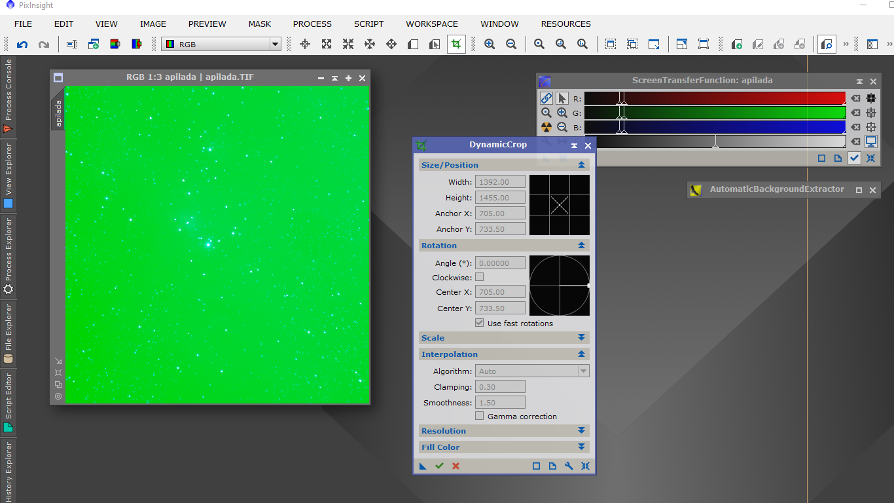
Task: Show more toolbar items via chevron
Action: (846, 45)
